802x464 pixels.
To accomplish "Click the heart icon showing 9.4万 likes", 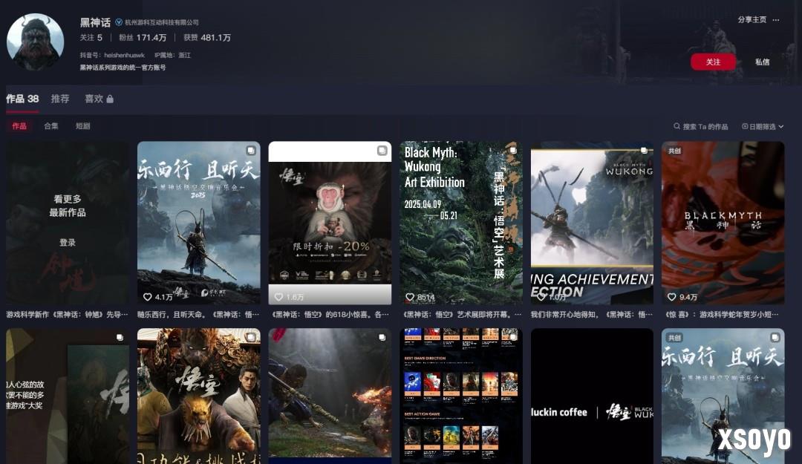I will coord(671,297).
